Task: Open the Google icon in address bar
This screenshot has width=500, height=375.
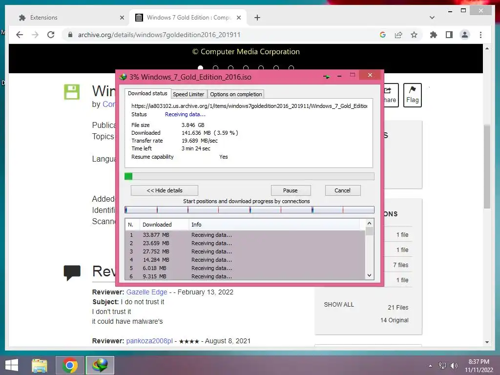Action: point(383,35)
